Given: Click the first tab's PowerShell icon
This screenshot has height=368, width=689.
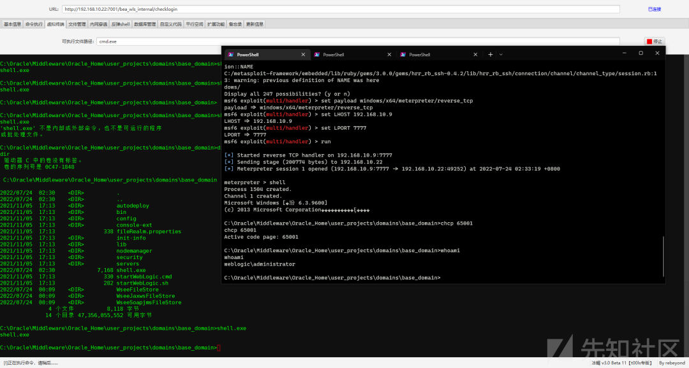Looking at the screenshot, I should click(x=230, y=54).
